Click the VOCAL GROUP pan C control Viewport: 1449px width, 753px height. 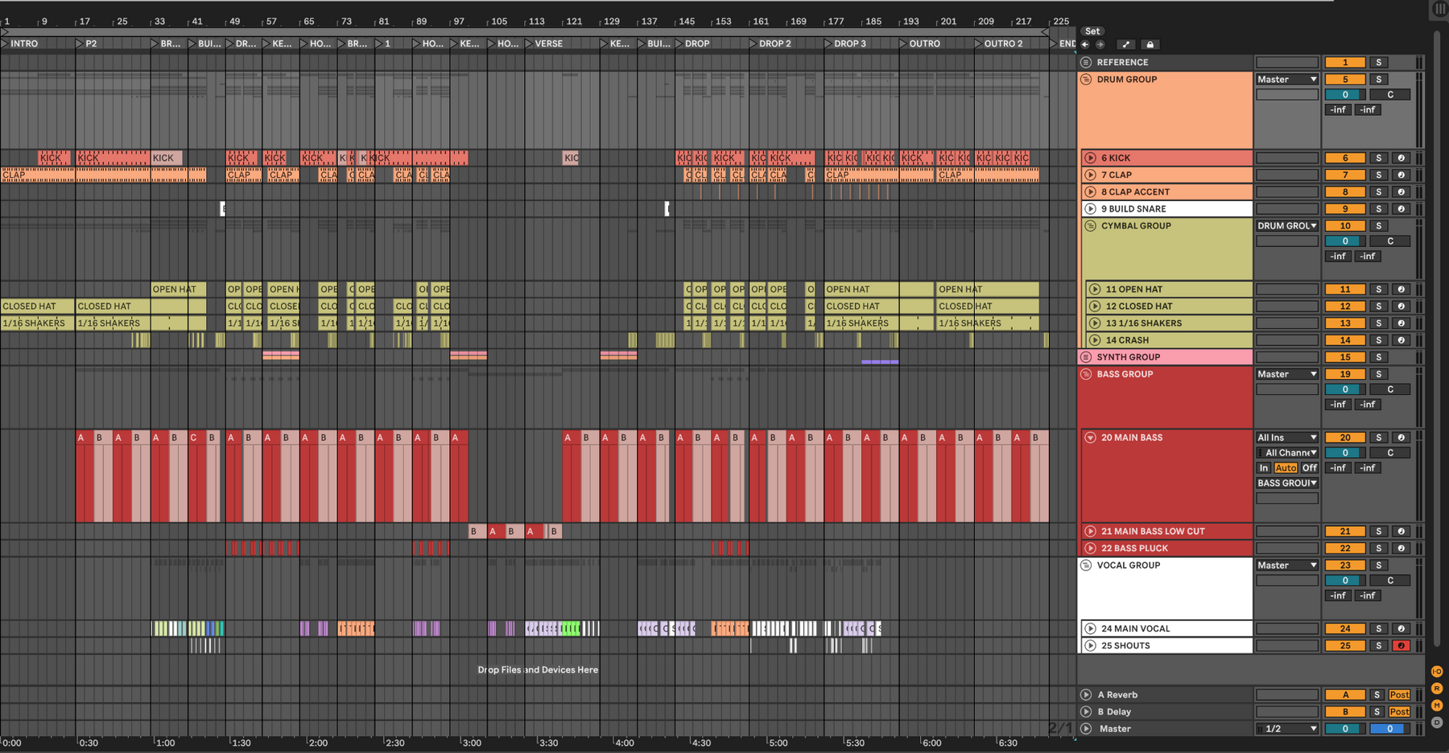point(1389,580)
